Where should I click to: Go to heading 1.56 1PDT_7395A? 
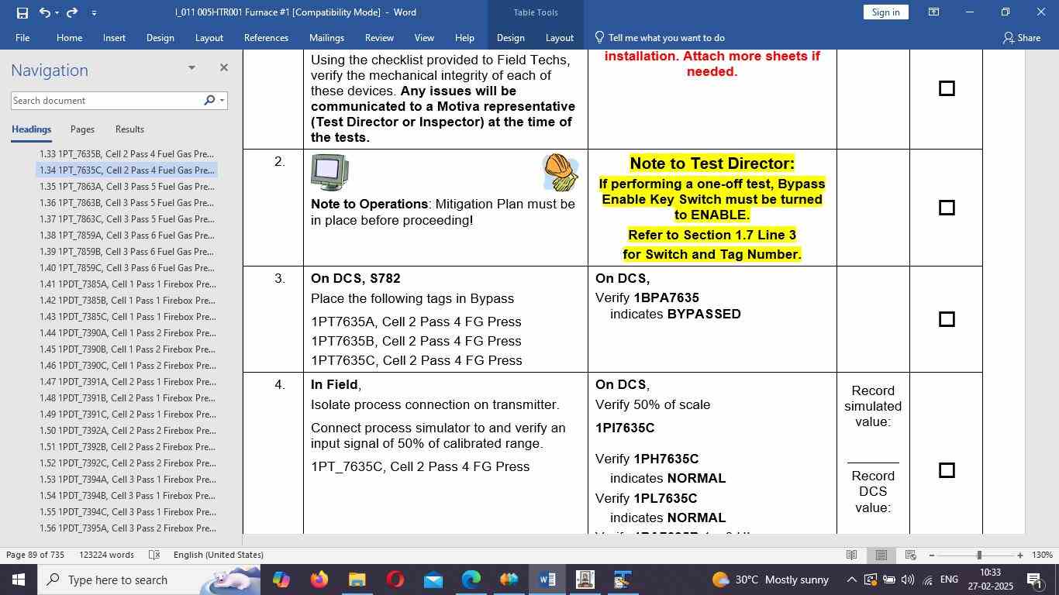click(x=126, y=528)
